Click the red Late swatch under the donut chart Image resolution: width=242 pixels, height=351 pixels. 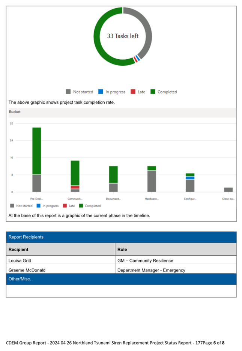click(133, 92)
